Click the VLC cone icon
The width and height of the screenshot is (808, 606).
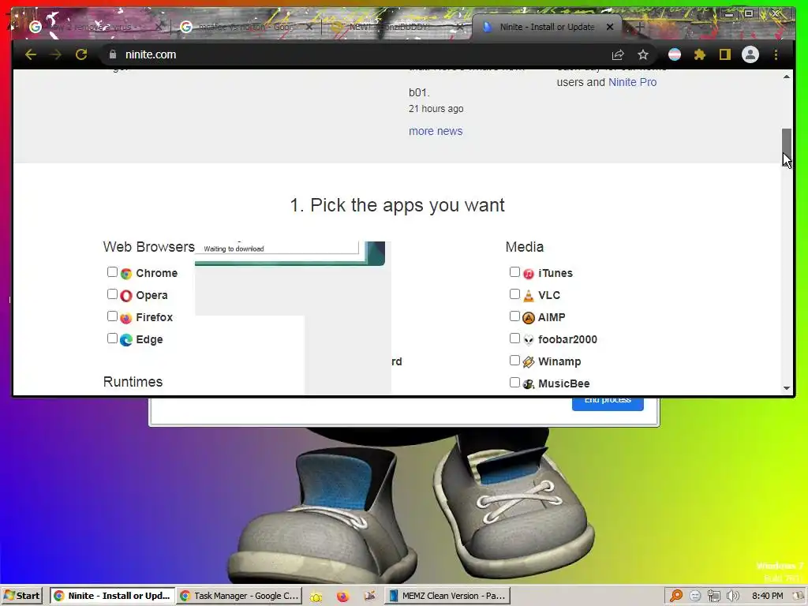coord(528,296)
